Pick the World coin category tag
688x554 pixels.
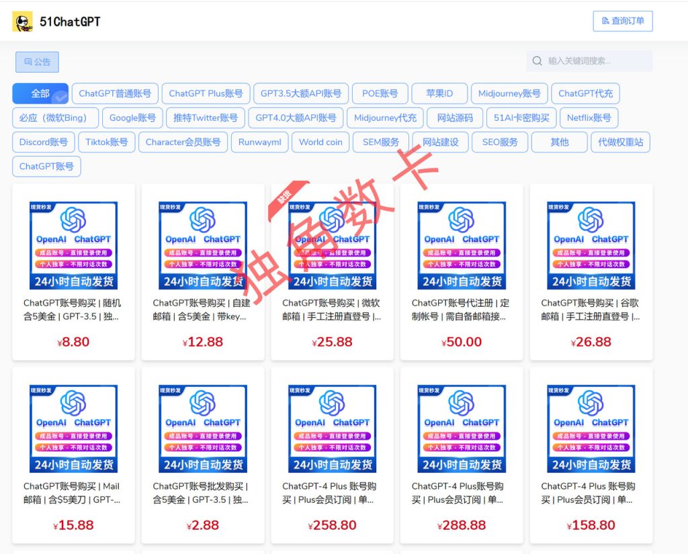pos(320,142)
